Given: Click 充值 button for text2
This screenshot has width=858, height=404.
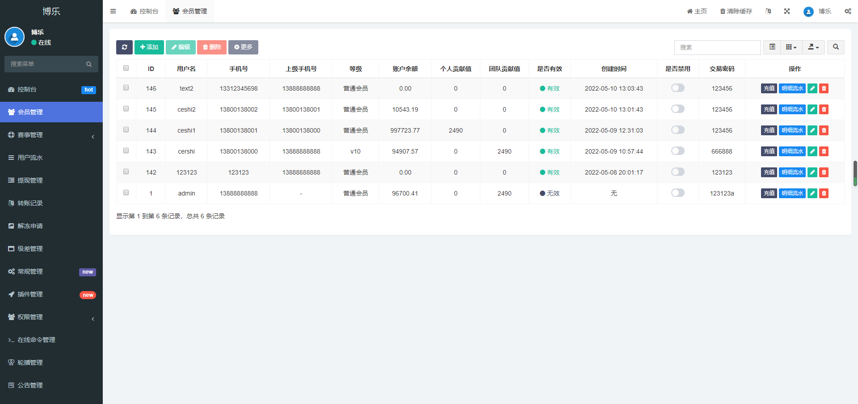Looking at the screenshot, I should [769, 88].
